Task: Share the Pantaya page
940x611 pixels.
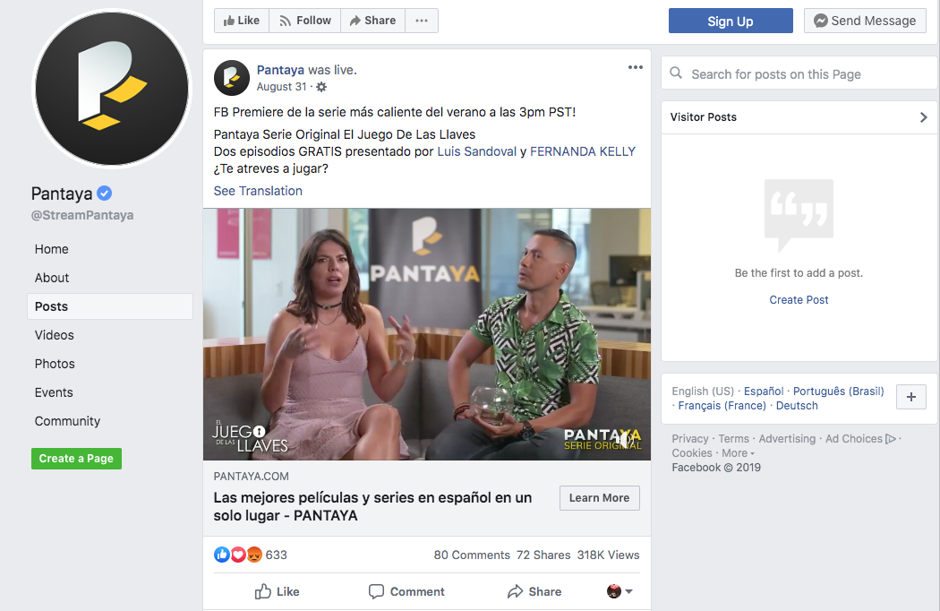Action: (x=373, y=21)
